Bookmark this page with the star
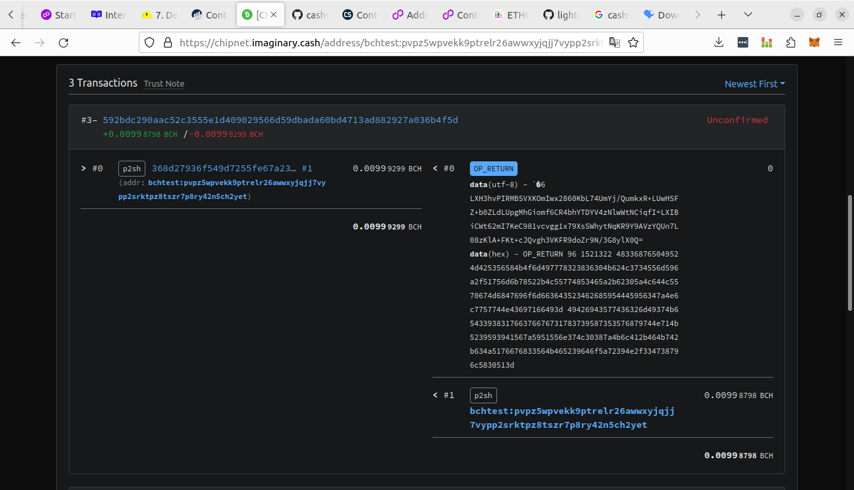The image size is (854, 490). (633, 42)
